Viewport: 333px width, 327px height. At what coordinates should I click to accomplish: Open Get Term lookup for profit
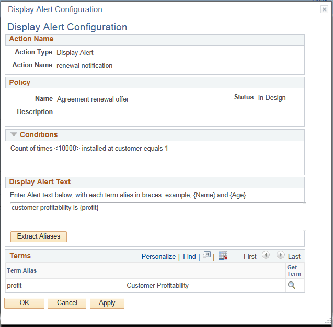tap(292, 285)
